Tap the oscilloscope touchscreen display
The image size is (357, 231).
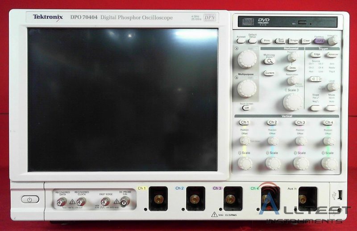coord(123,100)
